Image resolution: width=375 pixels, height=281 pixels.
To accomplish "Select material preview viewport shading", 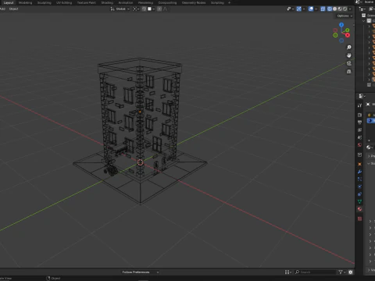I will (x=340, y=9).
